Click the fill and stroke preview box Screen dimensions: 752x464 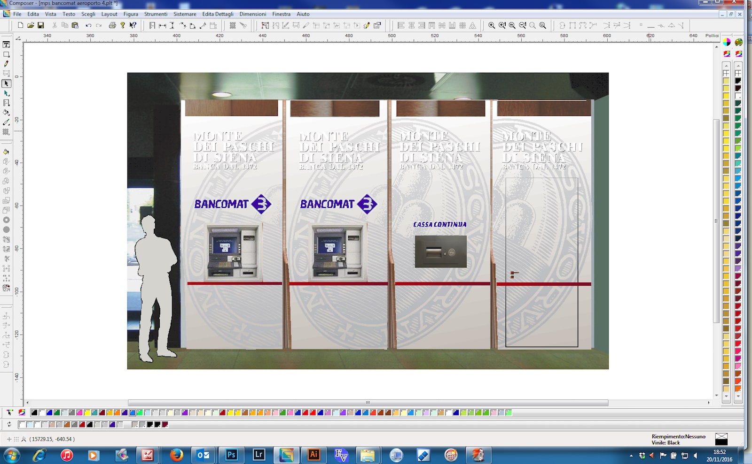pyautogui.click(x=721, y=439)
